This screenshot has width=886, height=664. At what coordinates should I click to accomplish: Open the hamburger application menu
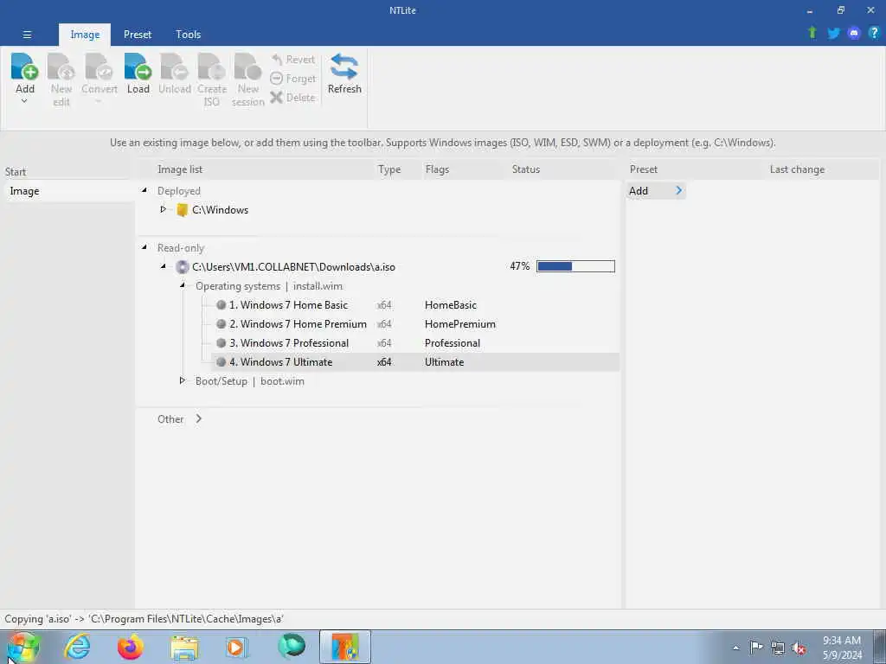(27, 35)
